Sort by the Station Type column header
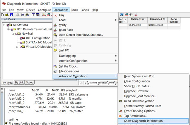 138,20
